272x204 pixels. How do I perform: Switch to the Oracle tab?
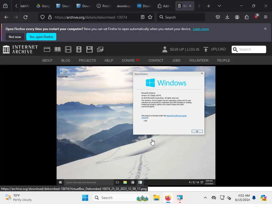(x=63, y=6)
